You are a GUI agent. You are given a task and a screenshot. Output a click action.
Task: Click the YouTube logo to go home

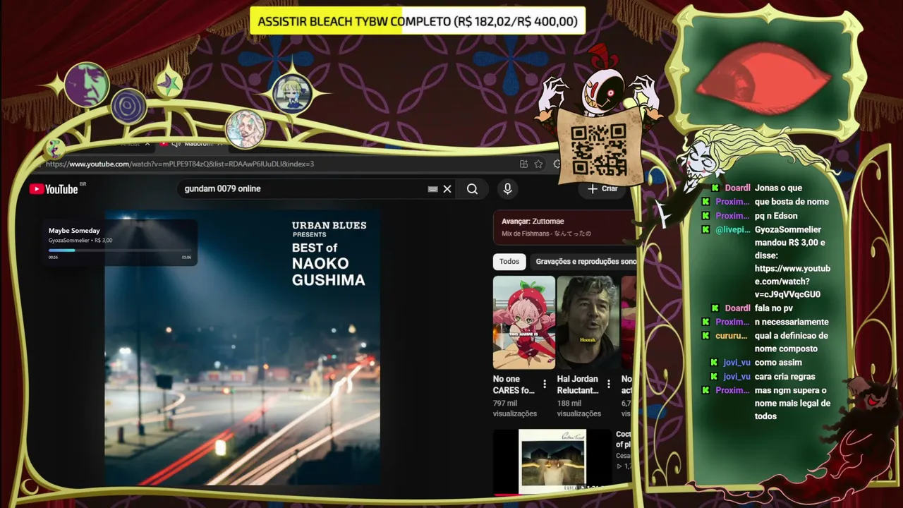(x=54, y=188)
